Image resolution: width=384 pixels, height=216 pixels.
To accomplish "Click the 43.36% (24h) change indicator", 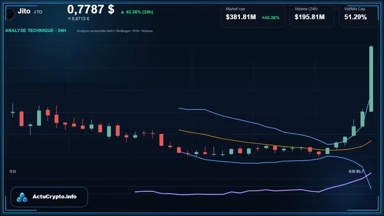I will tap(137, 12).
